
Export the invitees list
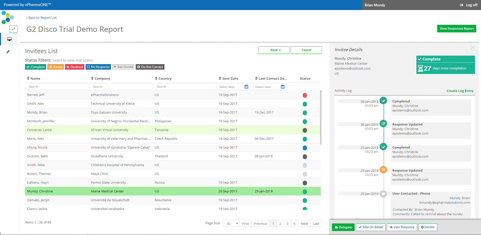click(306, 50)
